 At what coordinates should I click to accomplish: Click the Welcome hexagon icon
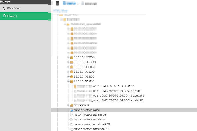click(4, 8)
